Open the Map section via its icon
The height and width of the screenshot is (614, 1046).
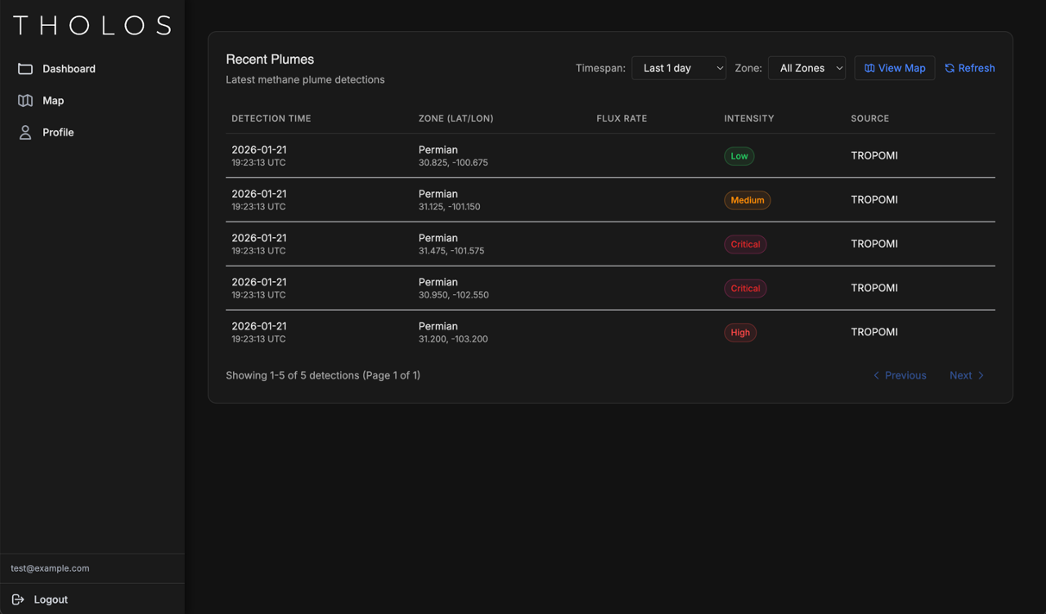[25, 100]
